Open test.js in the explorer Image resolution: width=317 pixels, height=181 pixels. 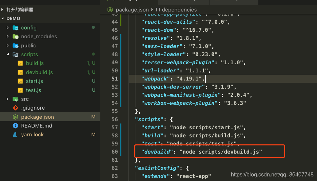(34, 90)
